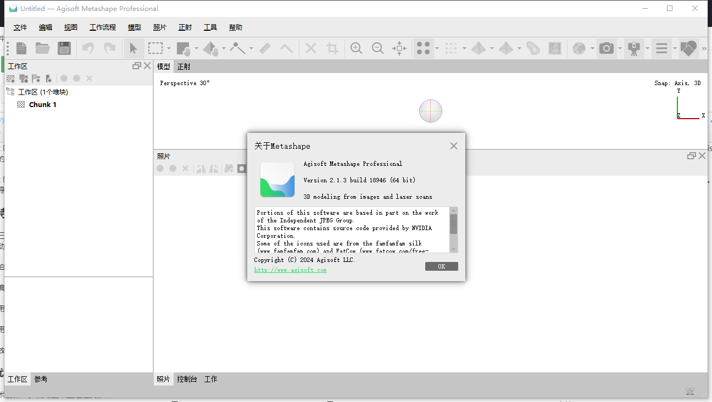Open dropdown beside camera icon
This screenshot has width=712, height=402.
620,48
